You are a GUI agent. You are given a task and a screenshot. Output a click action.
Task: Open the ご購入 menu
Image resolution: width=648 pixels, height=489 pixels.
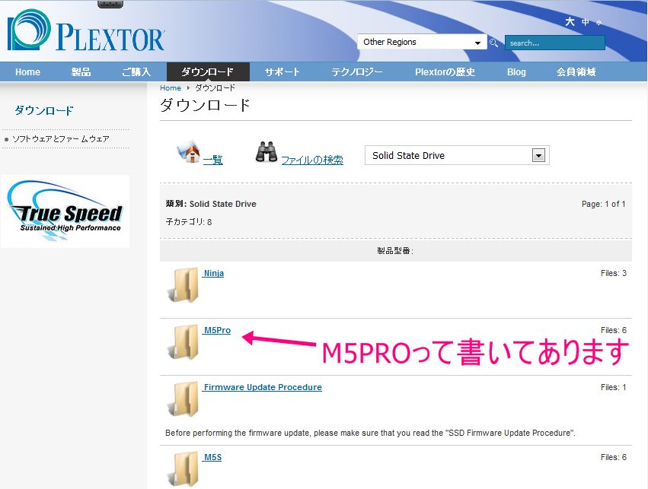(x=136, y=71)
